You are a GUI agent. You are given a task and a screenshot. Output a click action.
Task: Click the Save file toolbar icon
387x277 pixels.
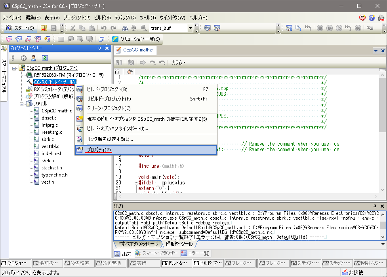[53, 28]
